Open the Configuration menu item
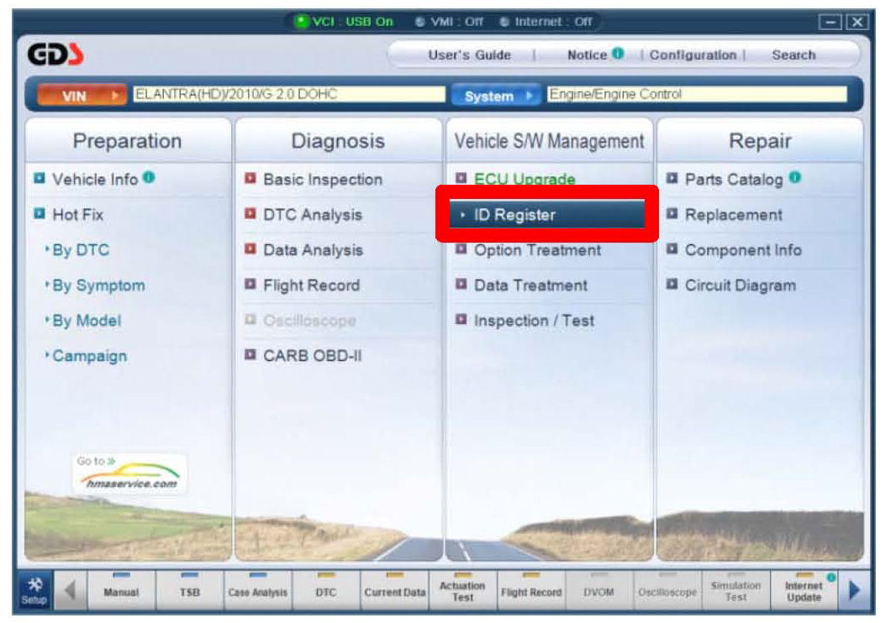The height and width of the screenshot is (623, 896). pyautogui.click(x=692, y=55)
